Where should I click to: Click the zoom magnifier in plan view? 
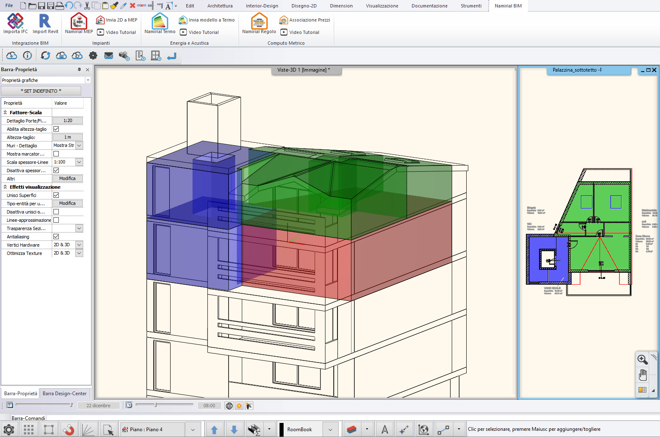[642, 359]
